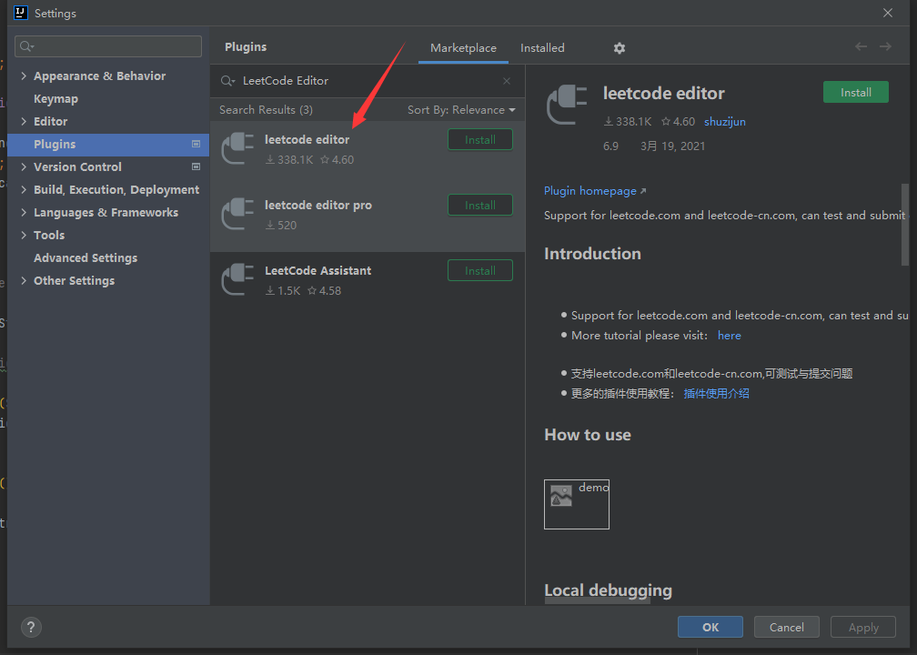Viewport: 917px width, 655px height.
Task: Click the details pane vertical scrollbar
Action: click(x=904, y=225)
